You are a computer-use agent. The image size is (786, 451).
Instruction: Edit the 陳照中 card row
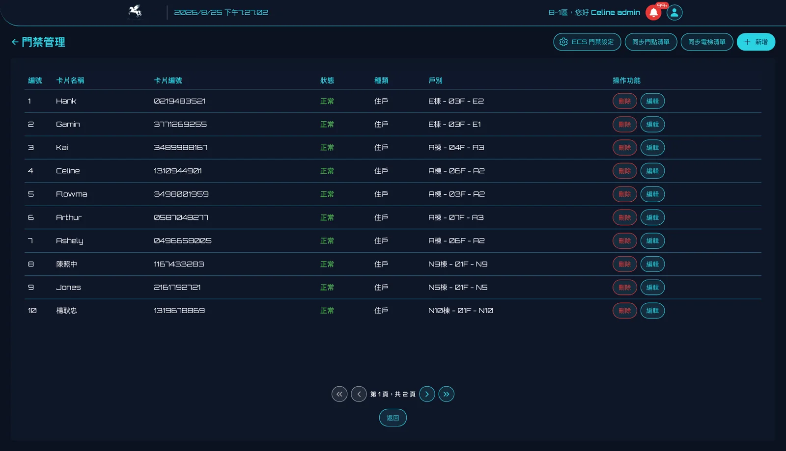(653, 264)
